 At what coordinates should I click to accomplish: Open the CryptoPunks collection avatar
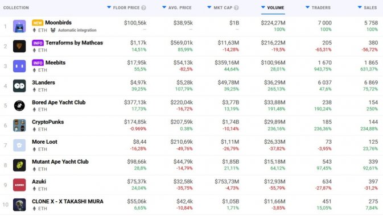tap(19, 126)
